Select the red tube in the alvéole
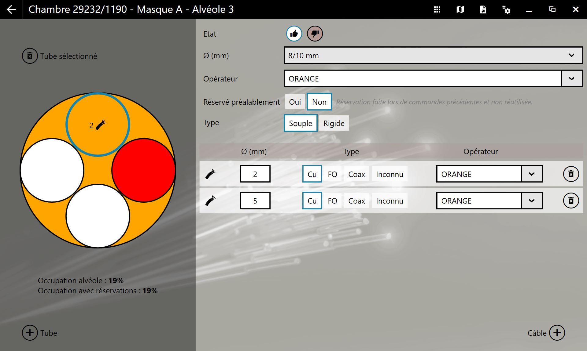The width and height of the screenshot is (587, 351). tap(143, 170)
